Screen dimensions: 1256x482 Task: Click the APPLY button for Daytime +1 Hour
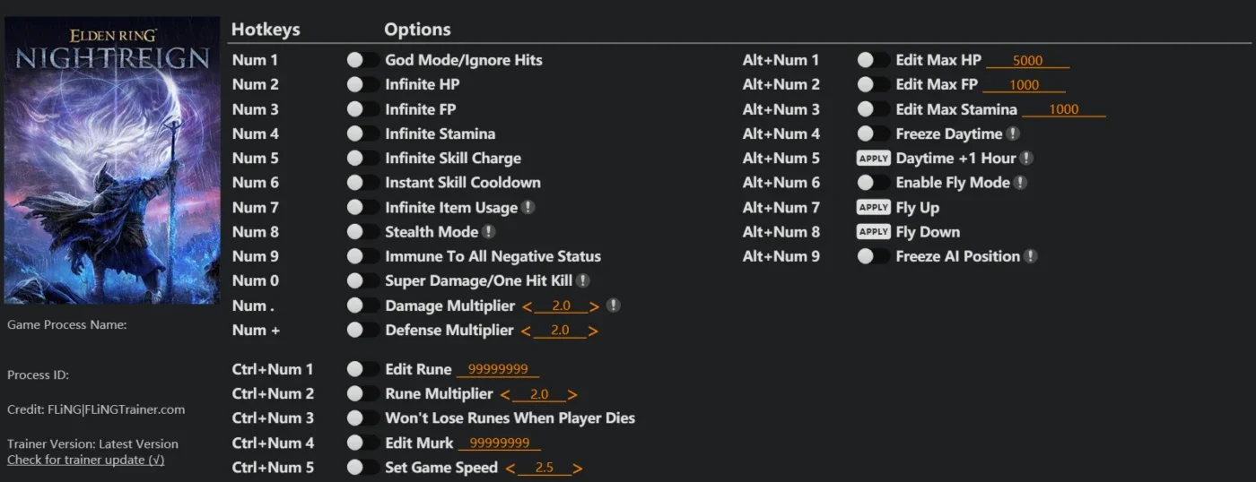873,158
